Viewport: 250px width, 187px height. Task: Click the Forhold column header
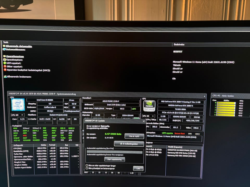click(52, 145)
